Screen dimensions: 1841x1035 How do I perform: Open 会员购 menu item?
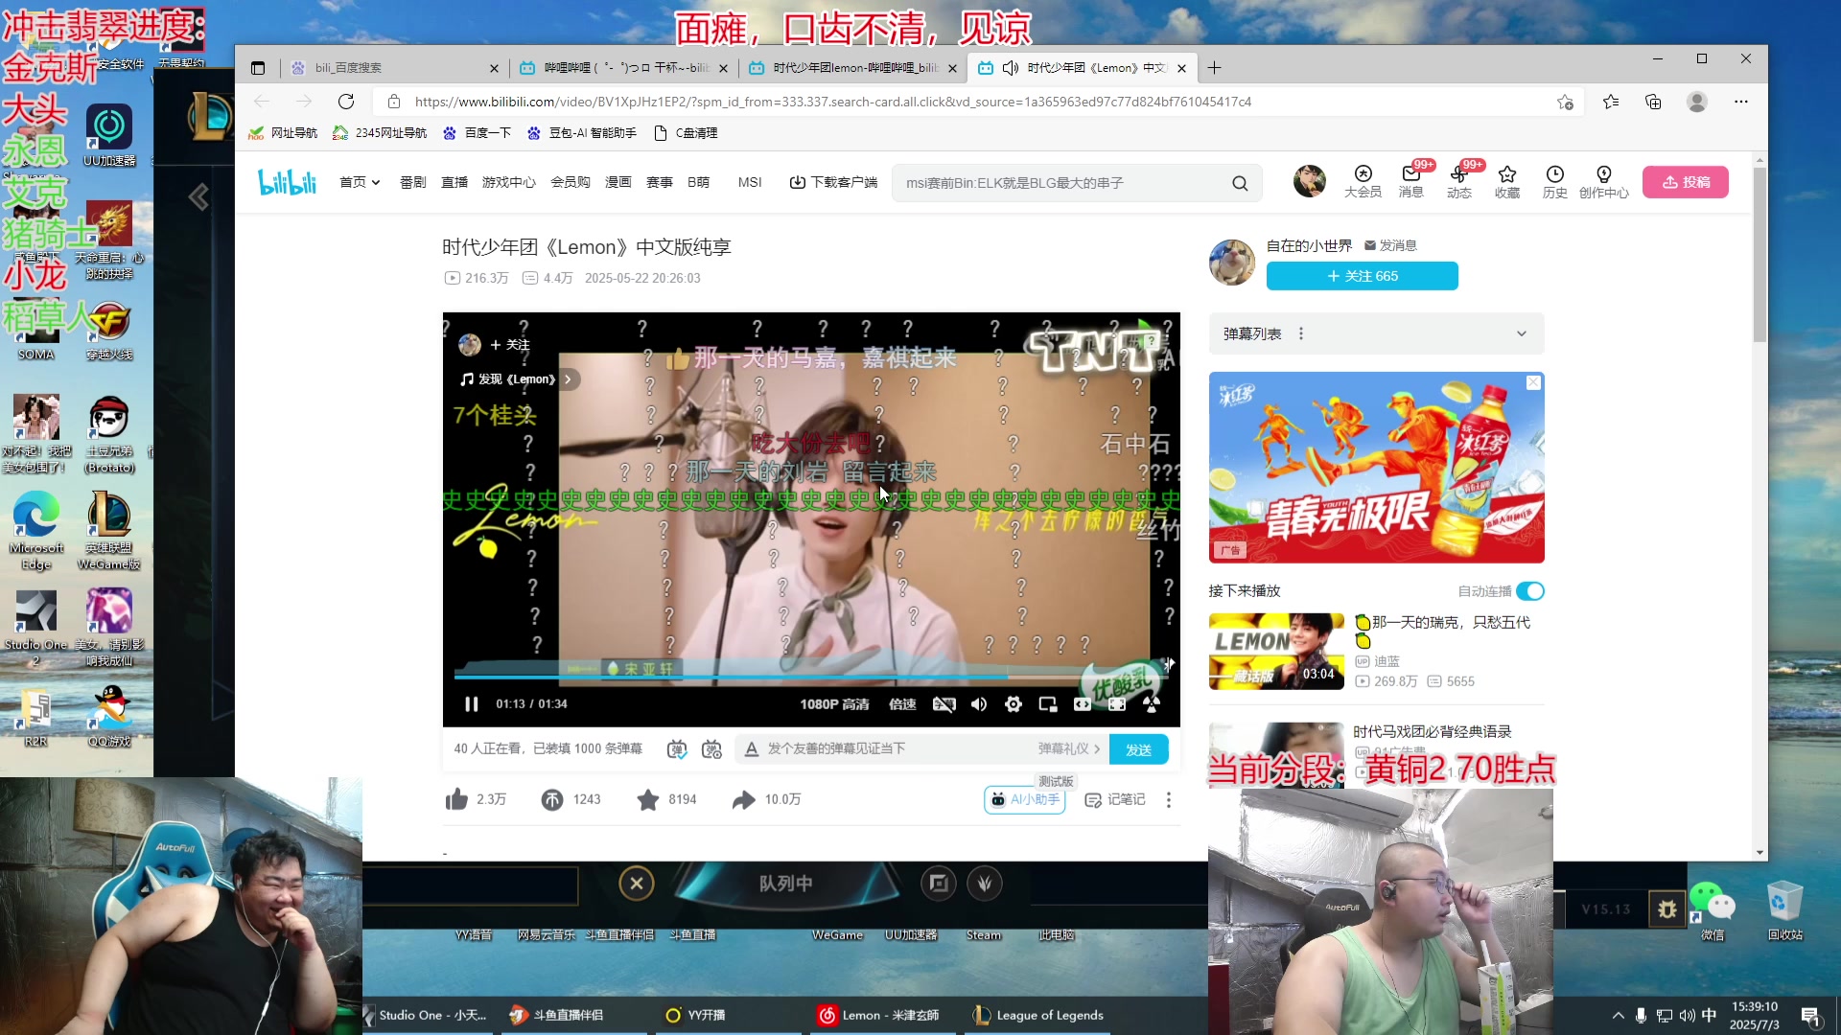click(571, 182)
